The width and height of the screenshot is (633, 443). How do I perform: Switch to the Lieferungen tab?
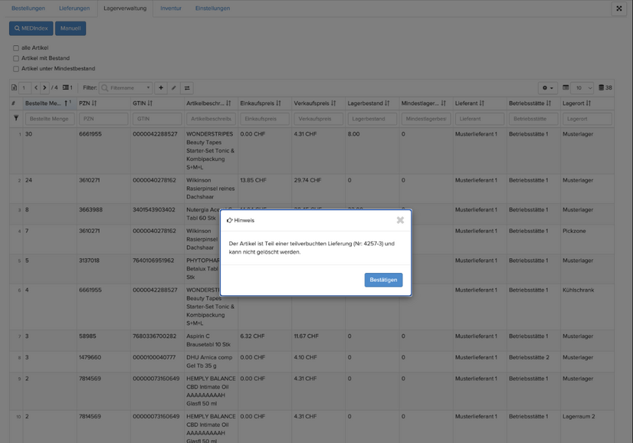pyautogui.click(x=74, y=8)
